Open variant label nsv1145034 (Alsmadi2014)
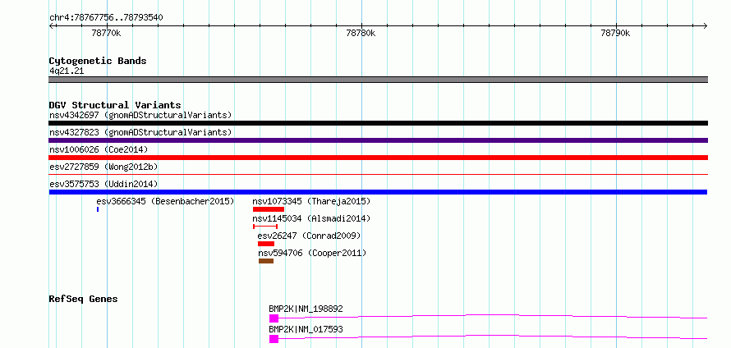The image size is (731, 348). pos(311,218)
